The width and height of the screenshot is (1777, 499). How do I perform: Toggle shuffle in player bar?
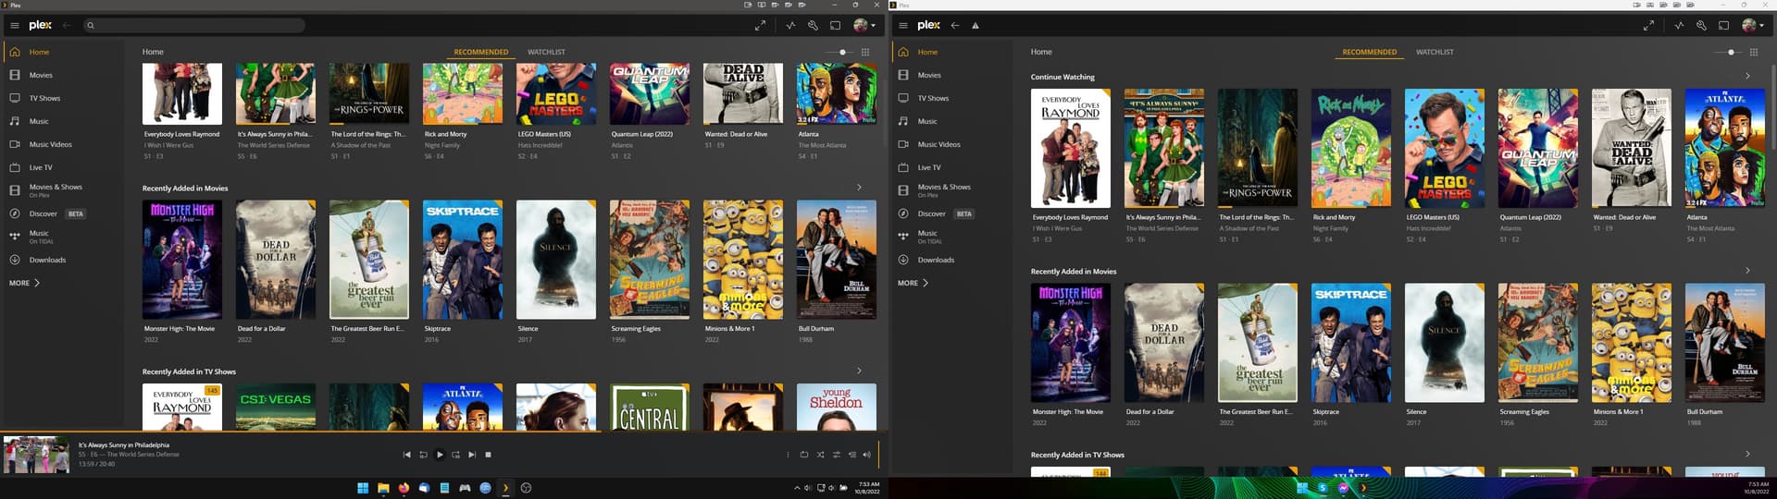(820, 455)
